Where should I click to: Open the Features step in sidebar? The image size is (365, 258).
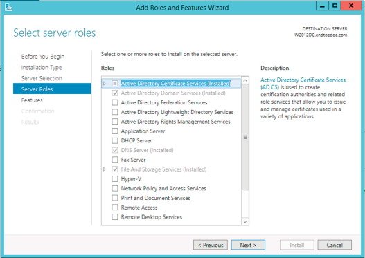(x=32, y=100)
